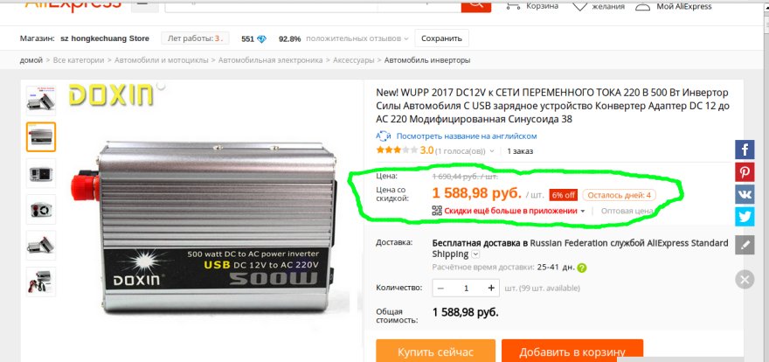The width and height of the screenshot is (769, 362).
Task: Open 'Аксессуары' breadcrumb category
Action: pyautogui.click(x=353, y=60)
